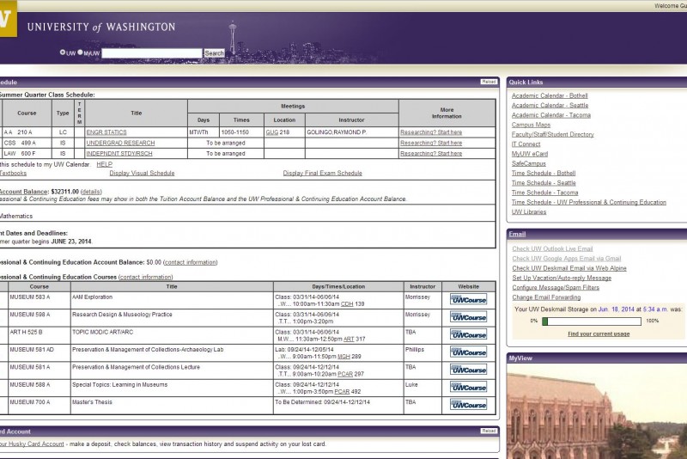Select the MyUW search radio button

[x=80, y=52]
